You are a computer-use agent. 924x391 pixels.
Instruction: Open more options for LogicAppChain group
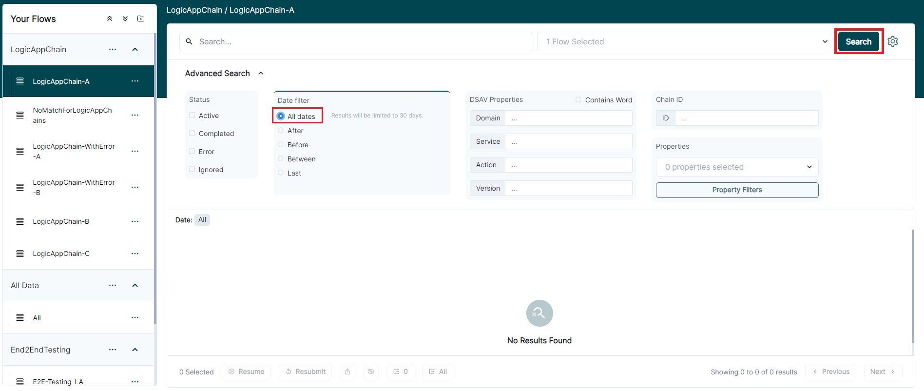tap(113, 49)
